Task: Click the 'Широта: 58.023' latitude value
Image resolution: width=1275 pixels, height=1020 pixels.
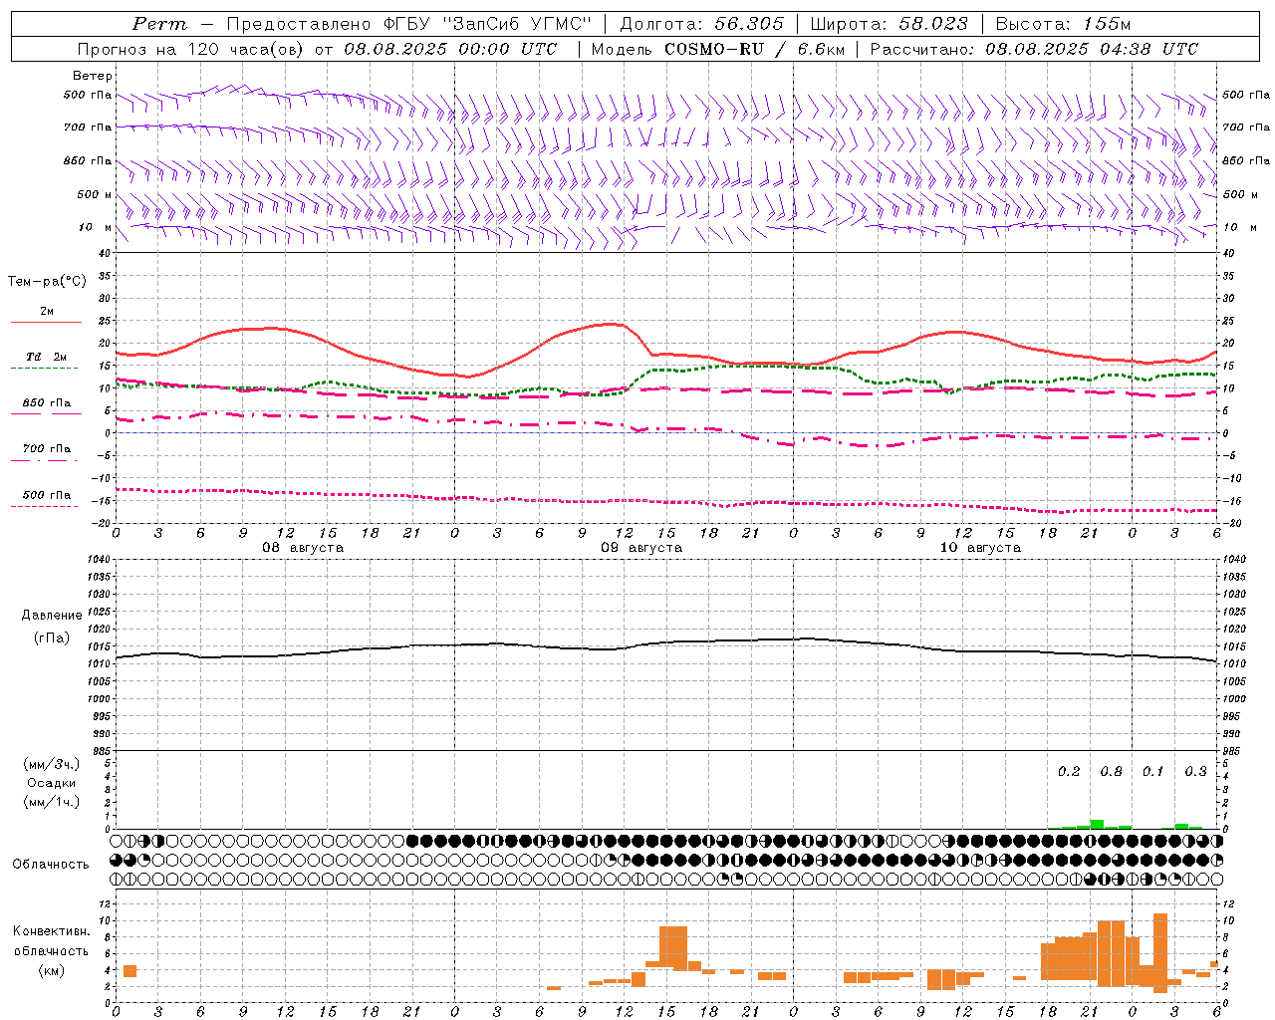Action: click(x=889, y=24)
